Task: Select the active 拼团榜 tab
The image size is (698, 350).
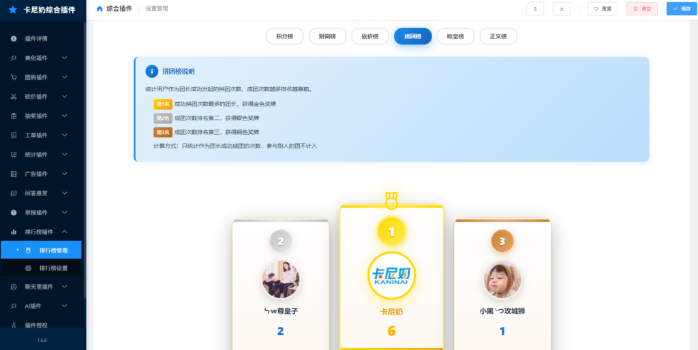Action: coord(413,37)
